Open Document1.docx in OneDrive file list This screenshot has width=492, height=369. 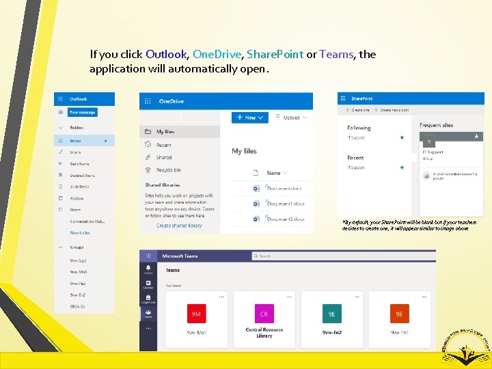click(x=286, y=204)
